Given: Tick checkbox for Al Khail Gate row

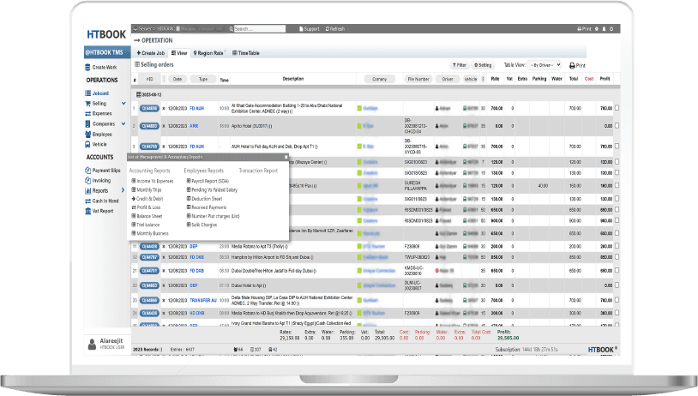Looking at the screenshot, I should pos(617,108).
